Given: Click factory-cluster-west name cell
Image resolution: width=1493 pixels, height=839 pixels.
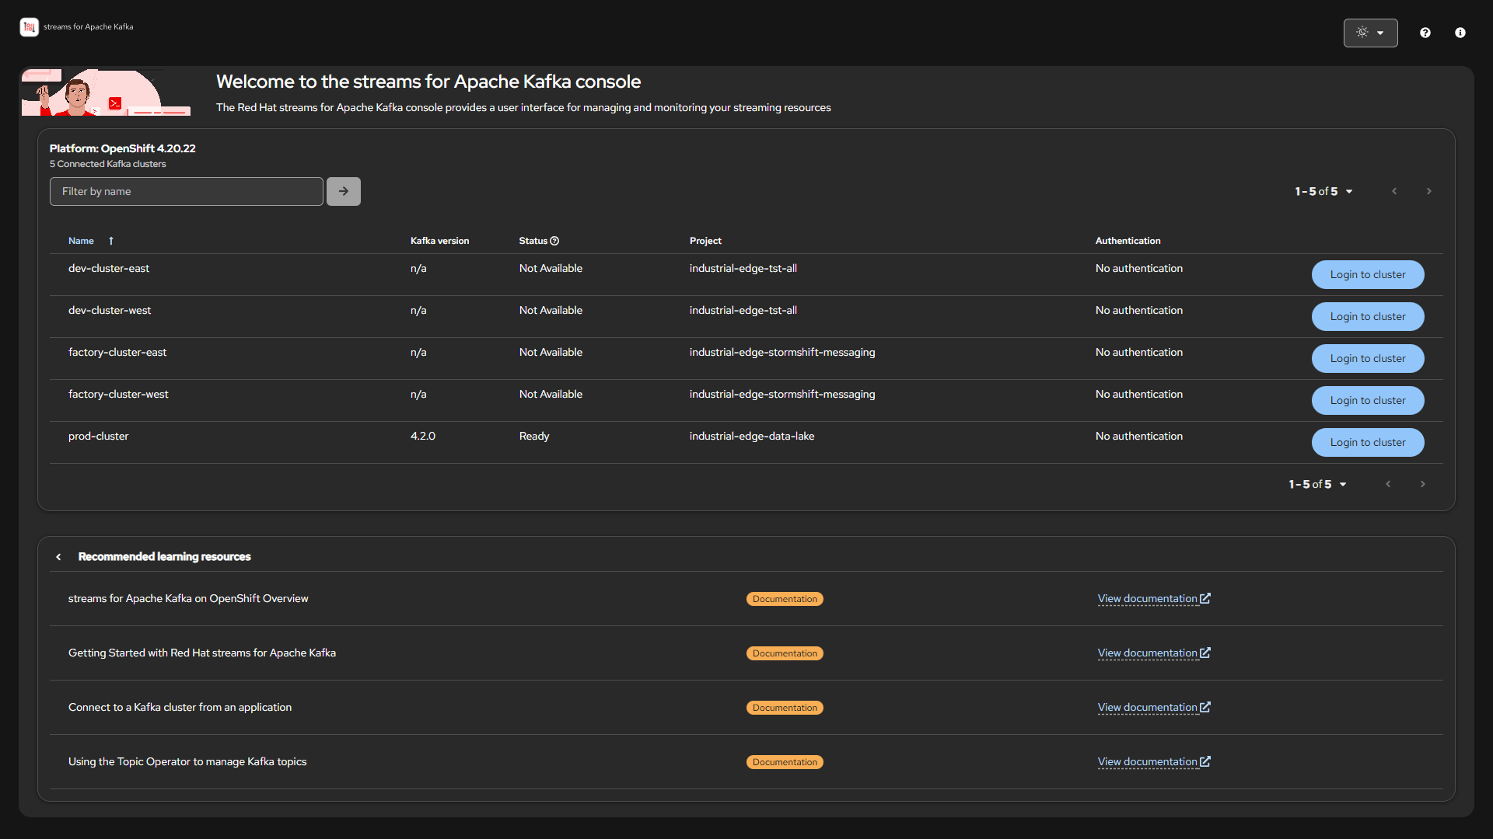Looking at the screenshot, I should [x=118, y=394].
